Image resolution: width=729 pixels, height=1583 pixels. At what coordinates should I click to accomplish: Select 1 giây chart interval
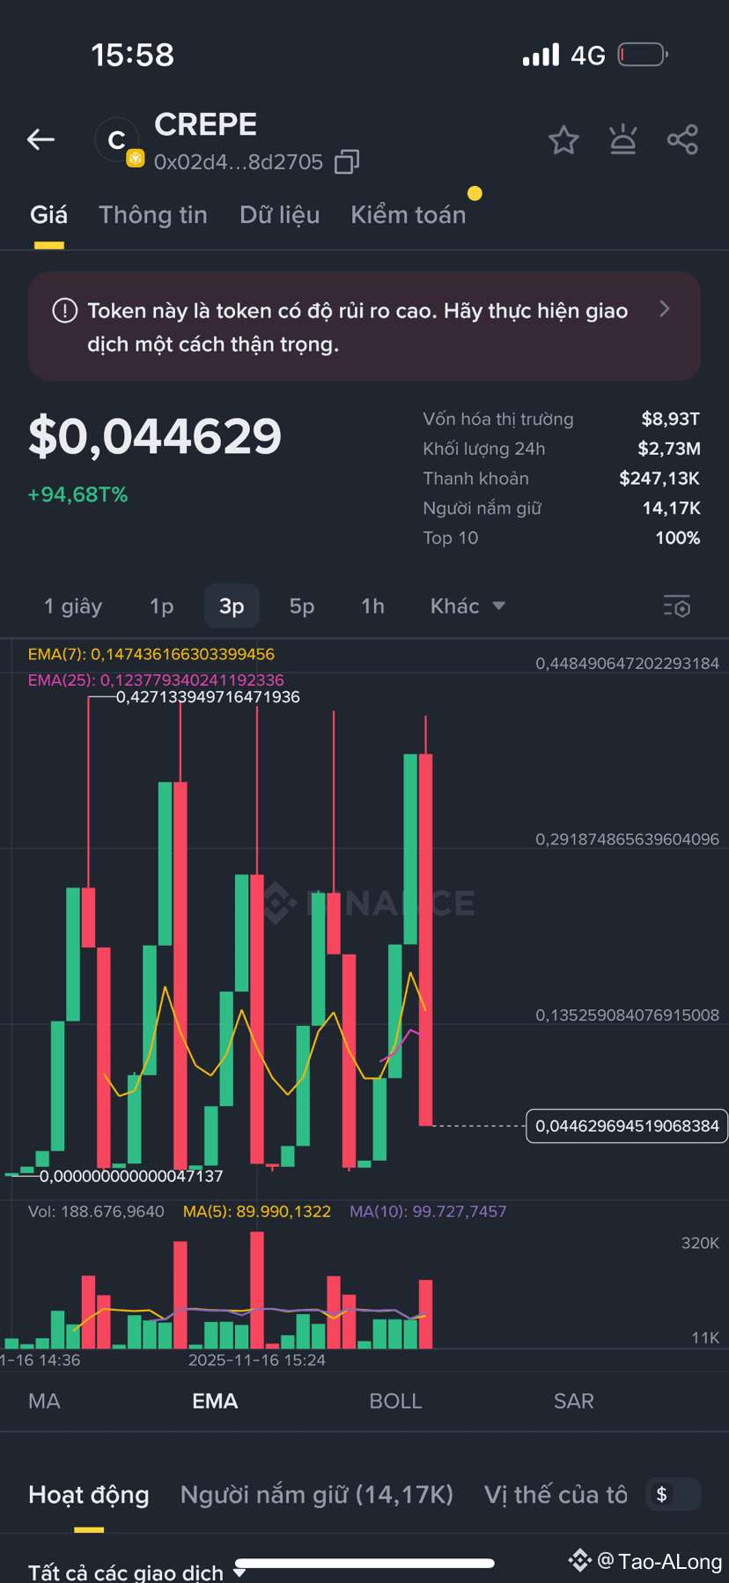pyautogui.click(x=73, y=606)
